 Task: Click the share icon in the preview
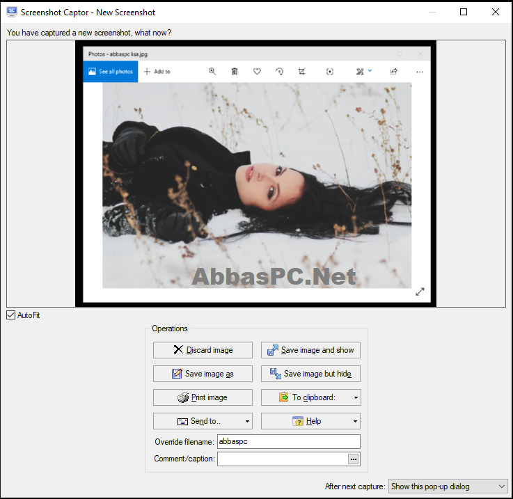coord(394,71)
